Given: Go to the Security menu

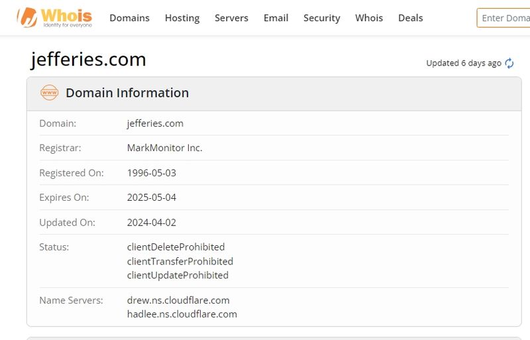Looking at the screenshot, I should click(x=322, y=18).
